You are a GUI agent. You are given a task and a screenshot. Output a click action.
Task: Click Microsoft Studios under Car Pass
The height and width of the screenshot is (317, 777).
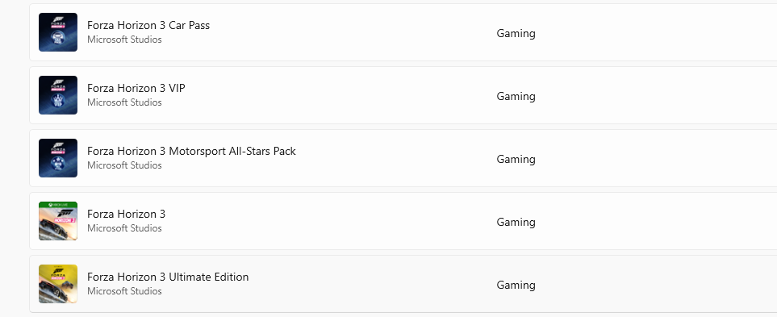coord(124,40)
